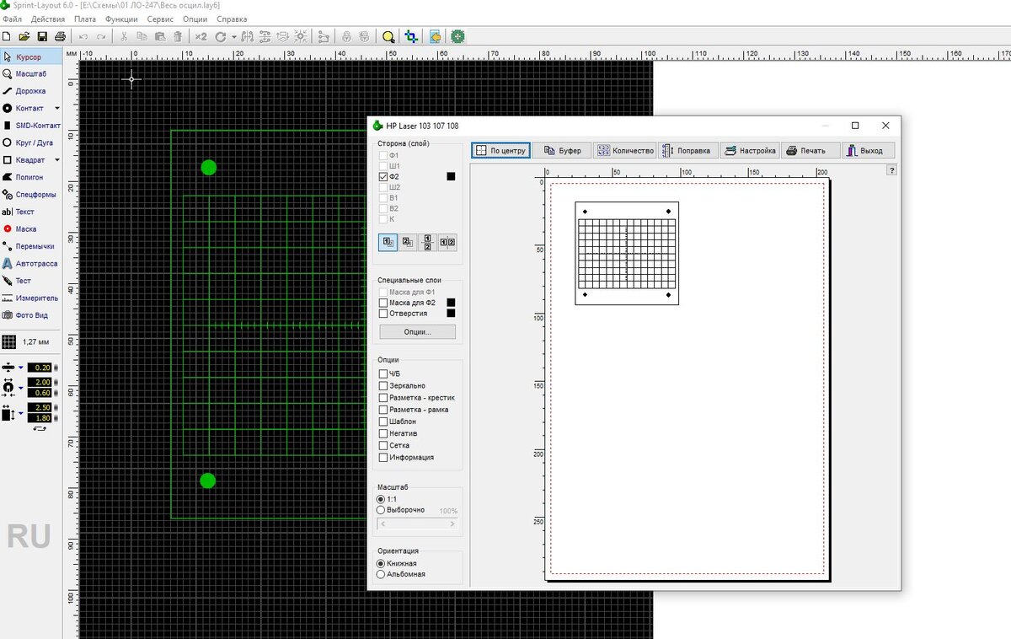Select the Тест tool
The width and height of the screenshot is (1011, 639).
click(x=31, y=281)
